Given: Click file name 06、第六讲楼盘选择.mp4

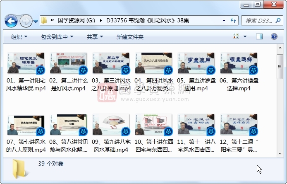Looking at the screenshot, I should pyautogui.click(x=239, y=85).
